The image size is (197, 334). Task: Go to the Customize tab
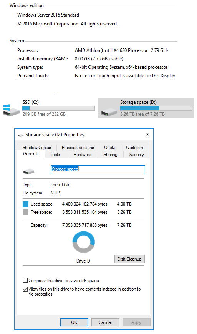coord(135,148)
